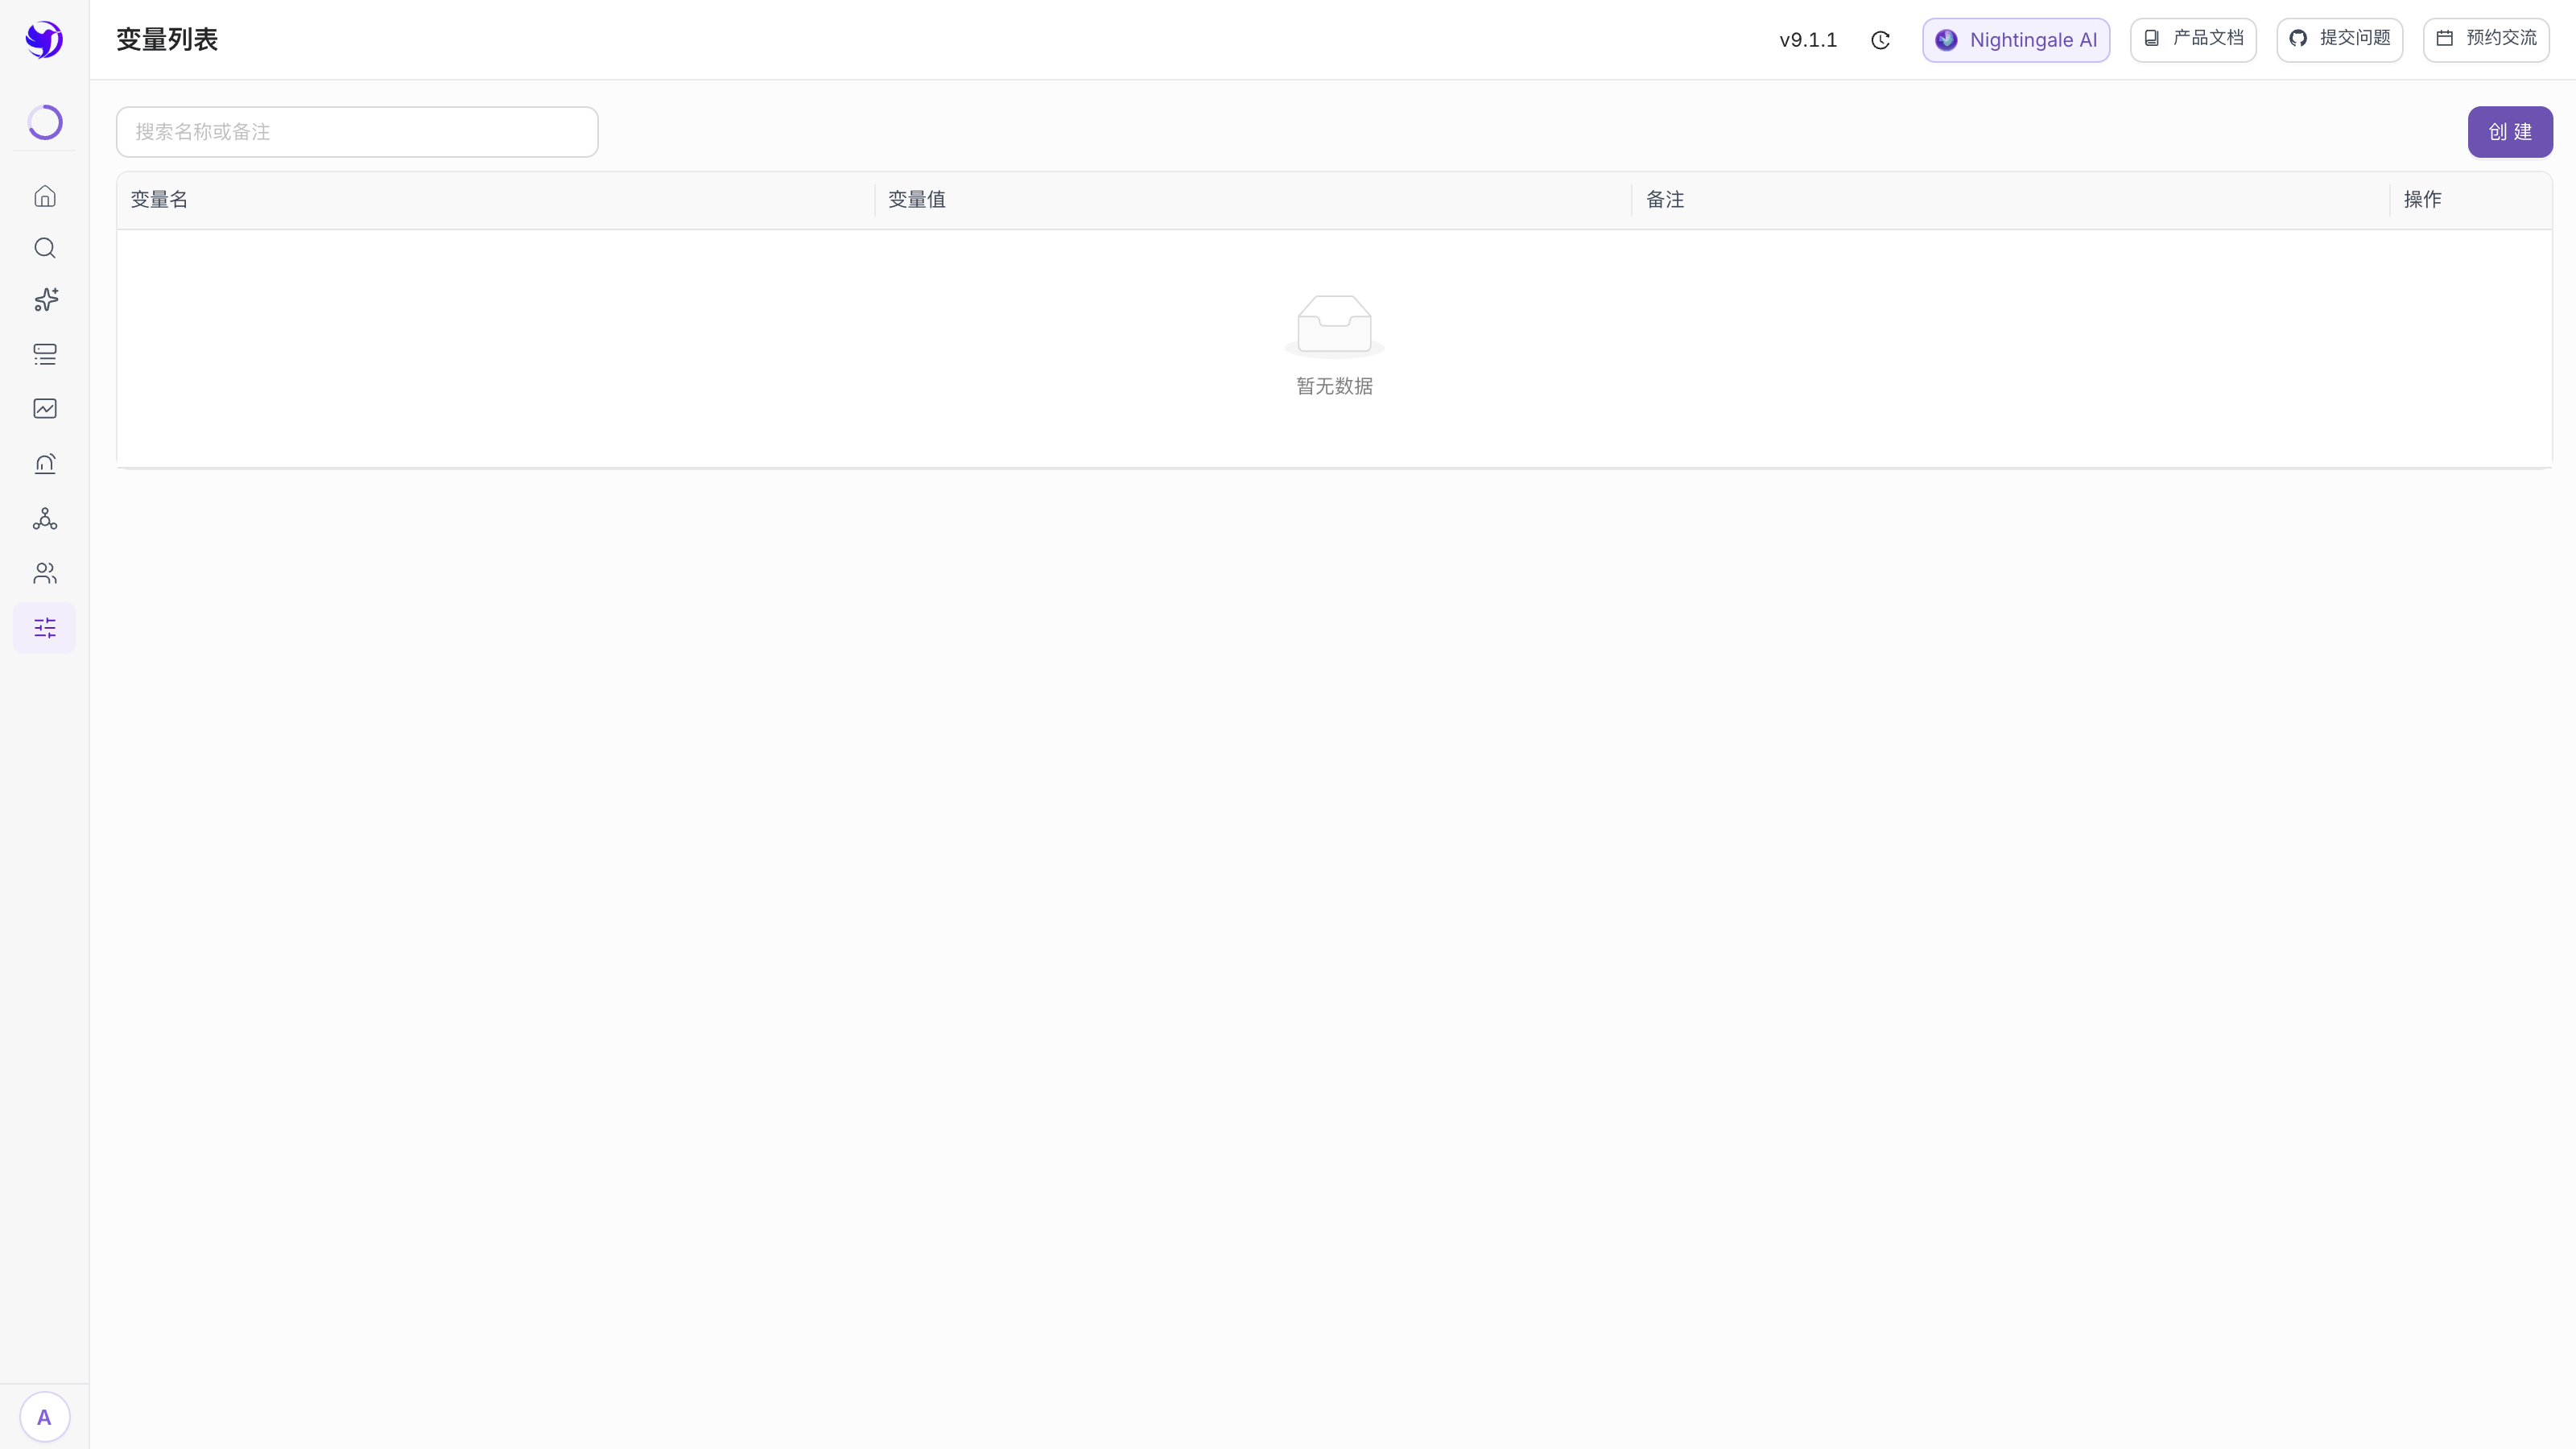Open the search magnifier sidebar icon

click(x=45, y=248)
